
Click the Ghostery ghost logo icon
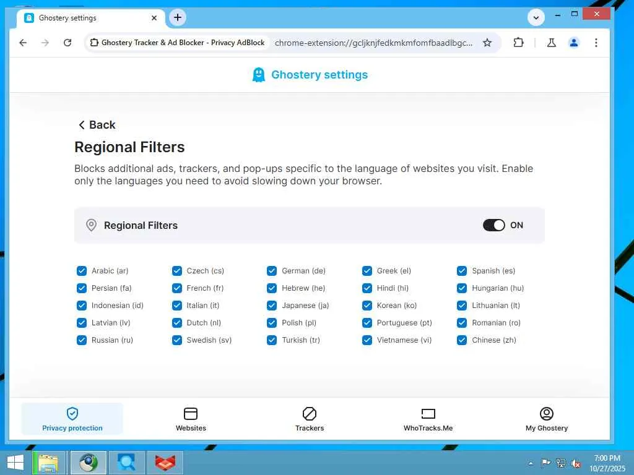[x=258, y=75]
